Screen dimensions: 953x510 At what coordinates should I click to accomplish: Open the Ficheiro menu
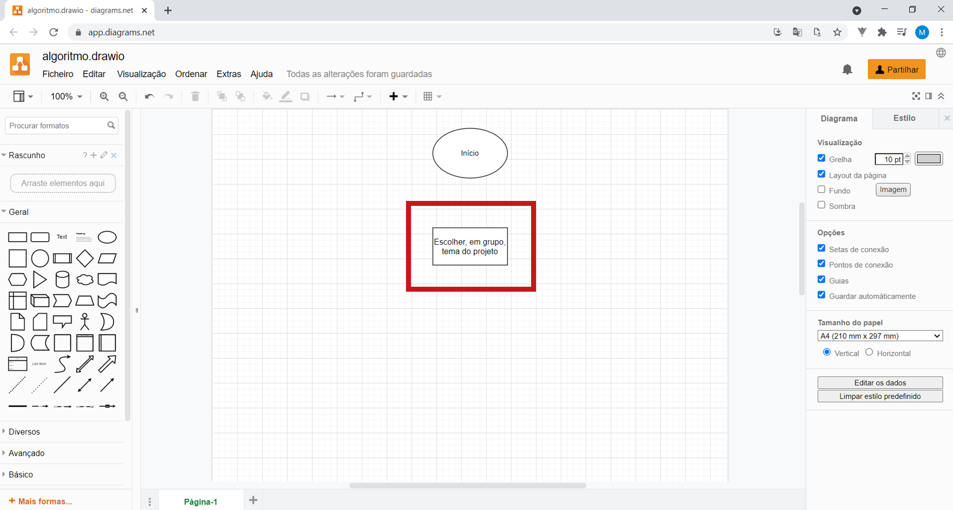click(58, 74)
